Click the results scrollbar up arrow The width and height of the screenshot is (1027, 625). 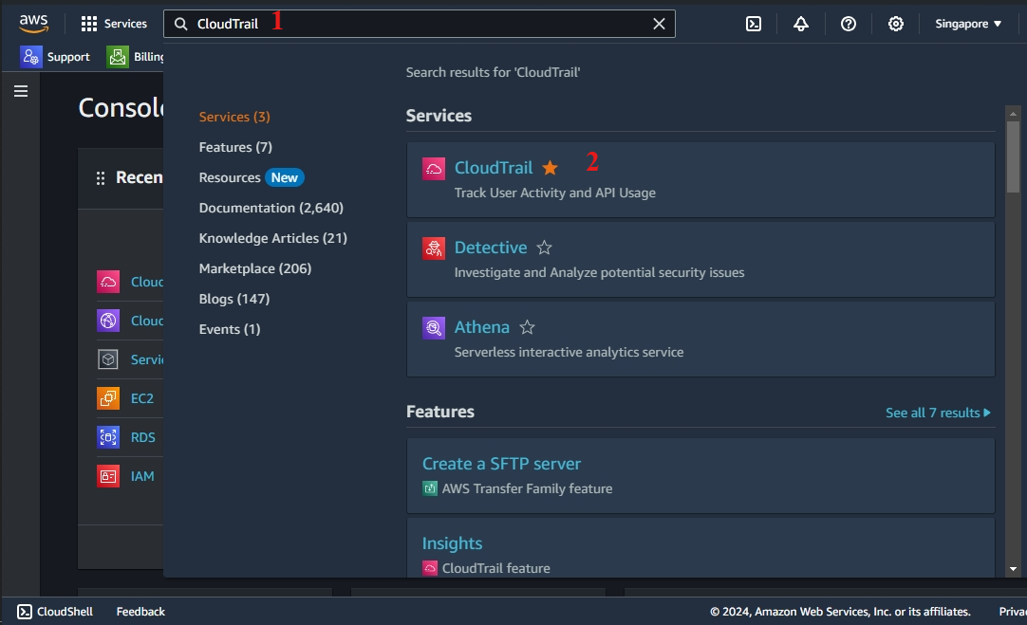point(1014,113)
